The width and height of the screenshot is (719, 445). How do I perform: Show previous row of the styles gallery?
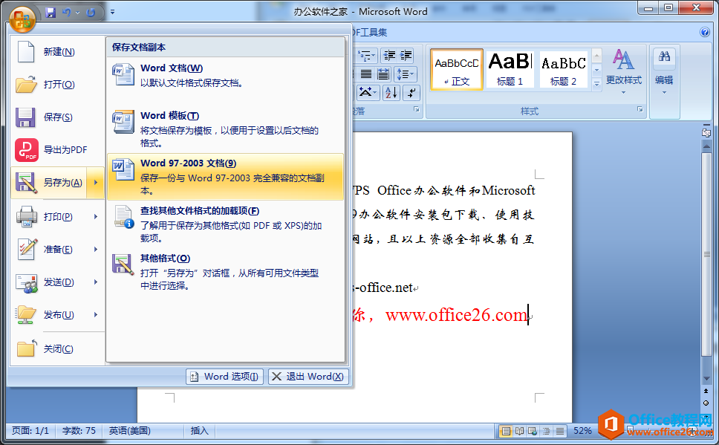596,56
